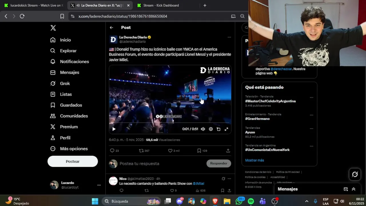Click La Derecha Diario profile avatar

(x=113, y=39)
